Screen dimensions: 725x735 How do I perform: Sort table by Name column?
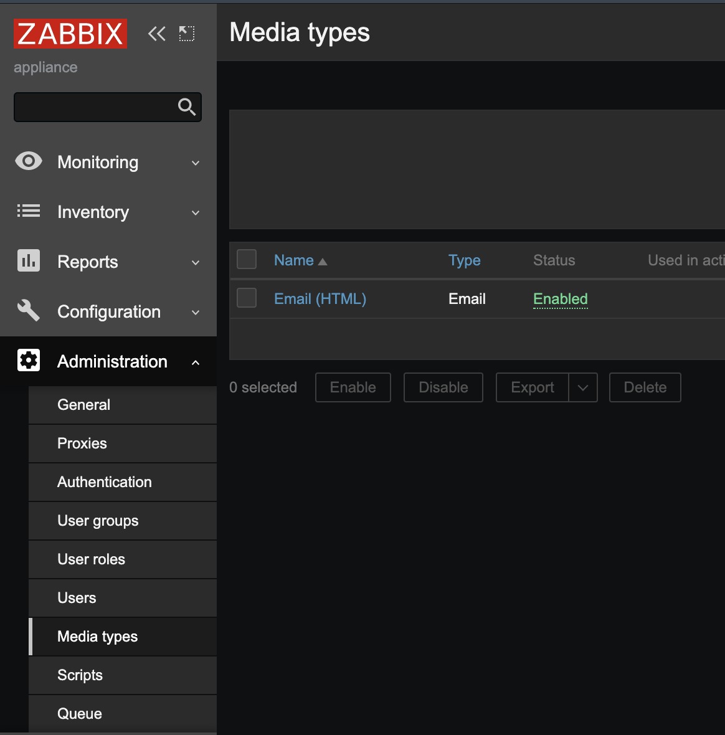[x=294, y=260]
